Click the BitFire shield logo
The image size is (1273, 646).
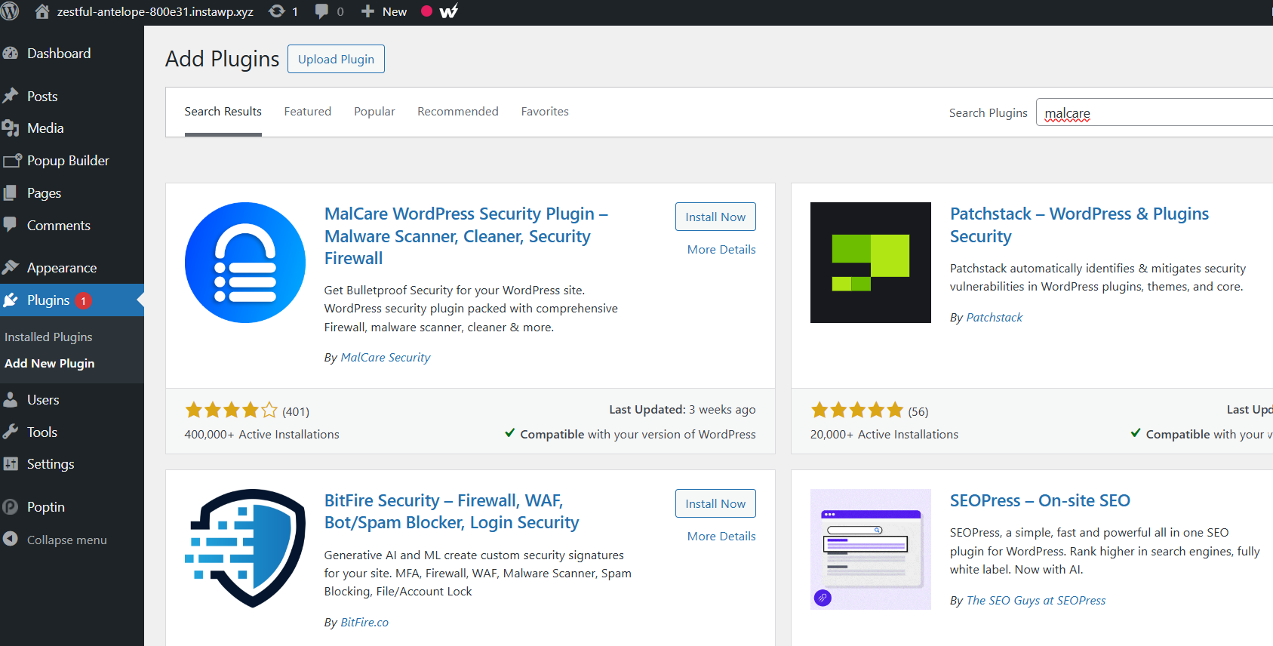pyautogui.click(x=245, y=549)
